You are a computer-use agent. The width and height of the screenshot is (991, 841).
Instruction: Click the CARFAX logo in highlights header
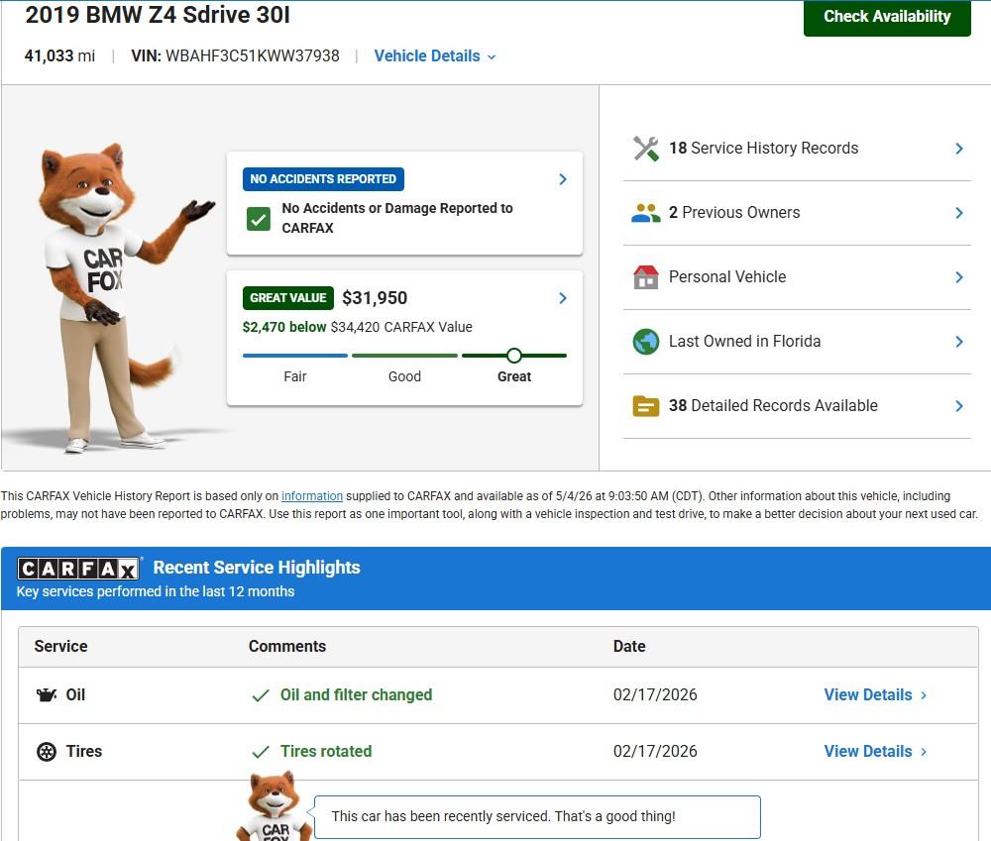pyautogui.click(x=78, y=569)
